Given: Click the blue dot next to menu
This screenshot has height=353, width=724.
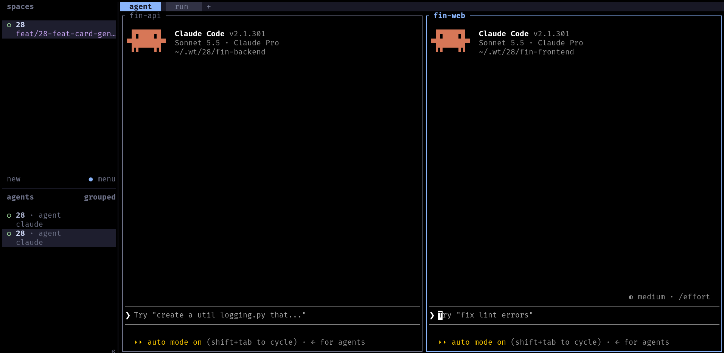Looking at the screenshot, I should [x=91, y=179].
